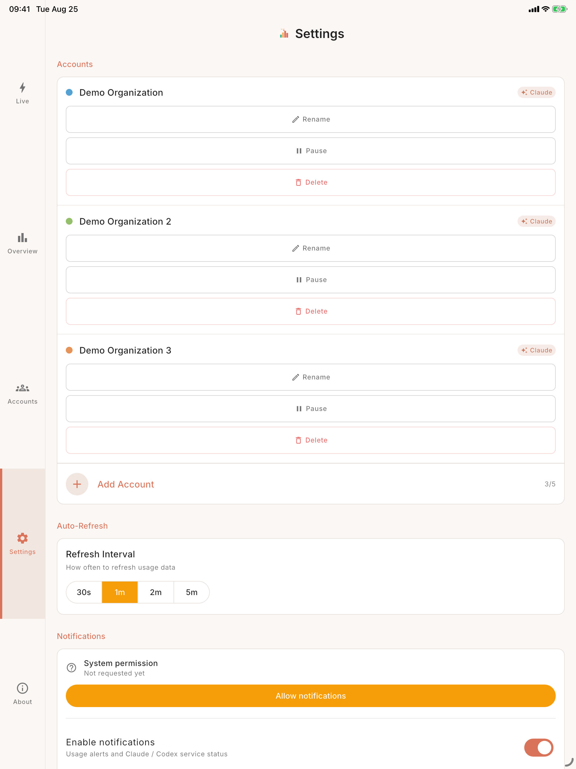Click the orange dot of Demo Organization 3
576x769 pixels.
pyautogui.click(x=69, y=350)
